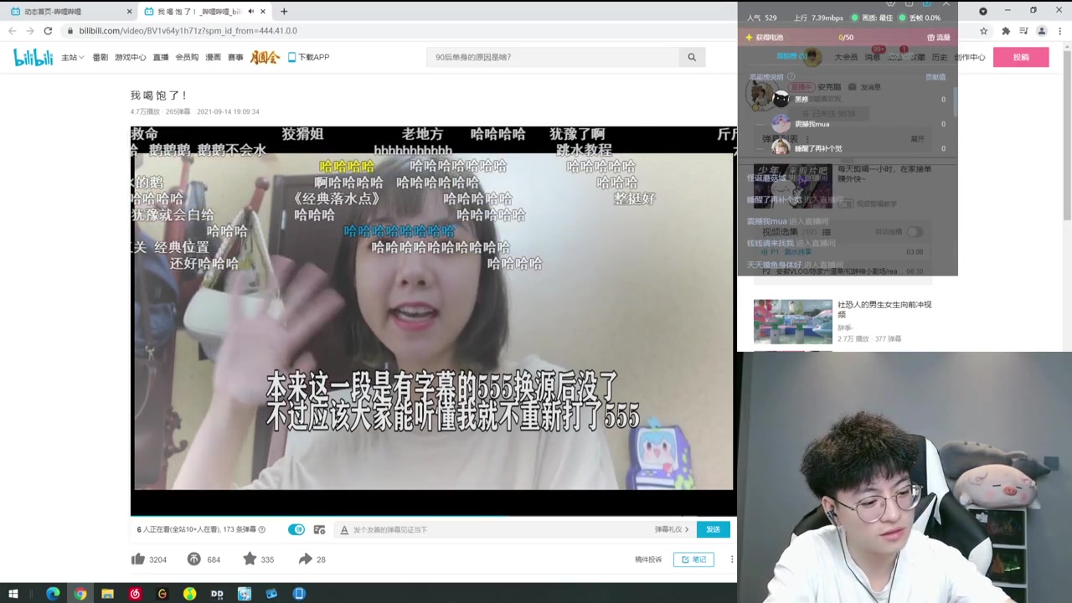The height and width of the screenshot is (603, 1072).
Task: Open NetEase Cloud Music taskbar icon
Action: coord(135,594)
